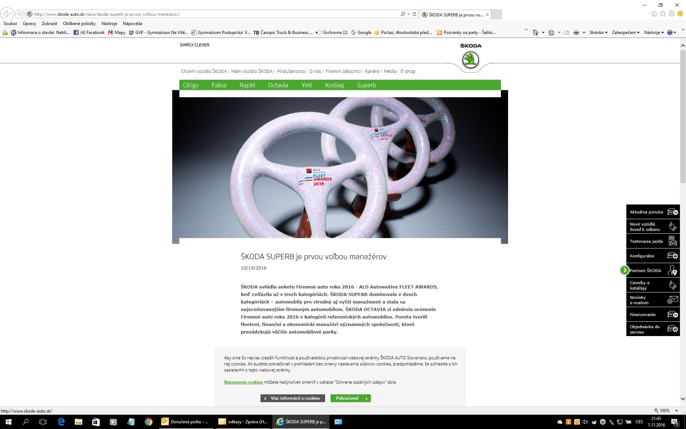Click the Print icon in command bar
The width and height of the screenshot is (686, 429).
click(576, 33)
